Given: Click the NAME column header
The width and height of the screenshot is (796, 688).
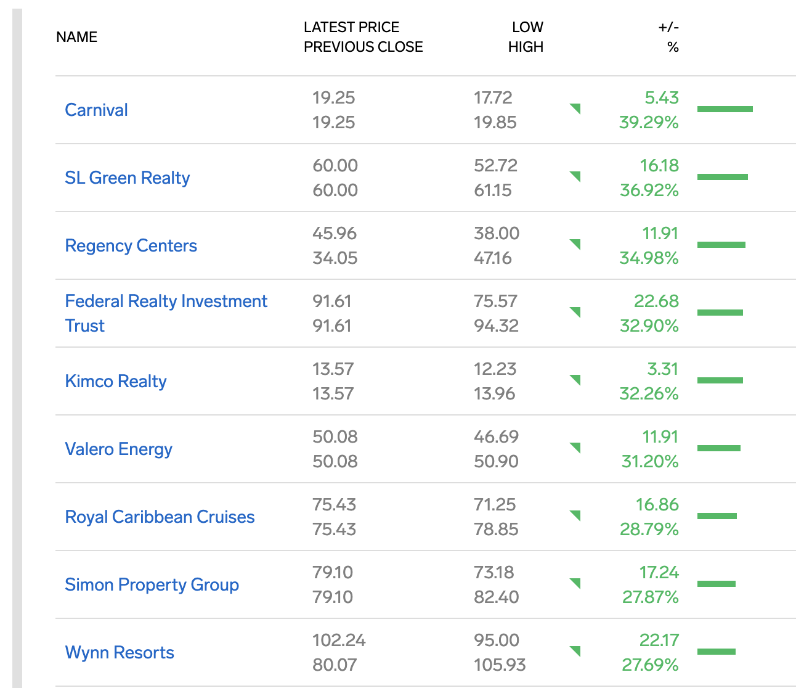Looking at the screenshot, I should [x=76, y=37].
